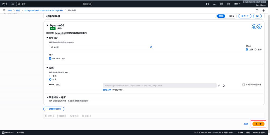
Task: Open the help question mark icon
Action: tap(221, 4)
